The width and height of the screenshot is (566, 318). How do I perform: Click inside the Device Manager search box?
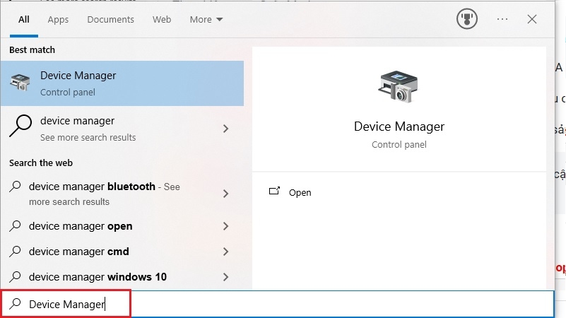tap(277, 304)
